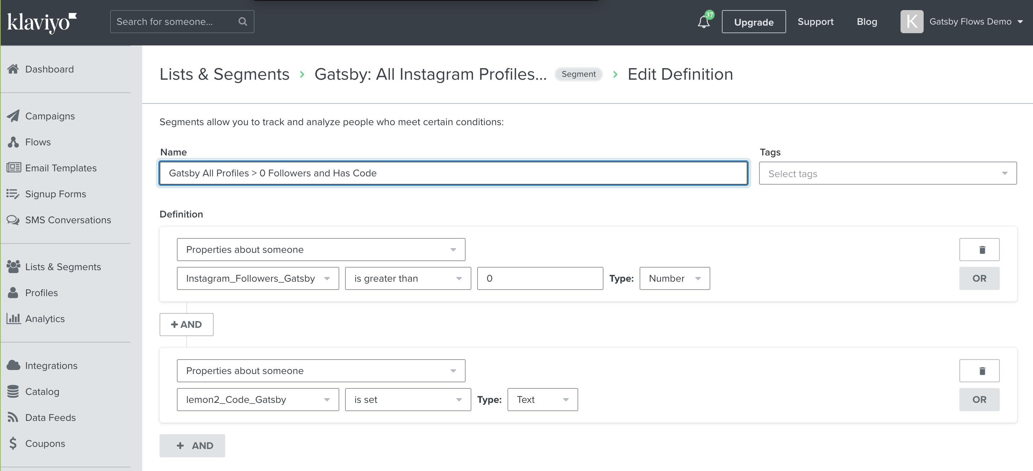Open the Instagram_Followers_Gatsby property dropdown
Screen dimensions: 1033x471
tap(258, 278)
